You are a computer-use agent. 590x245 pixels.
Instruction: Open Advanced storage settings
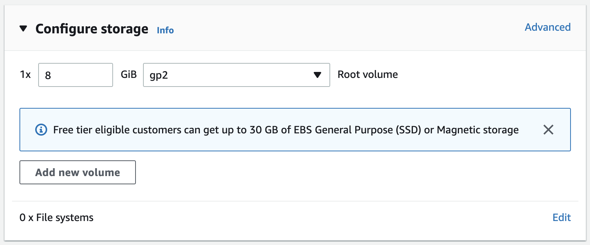click(547, 27)
